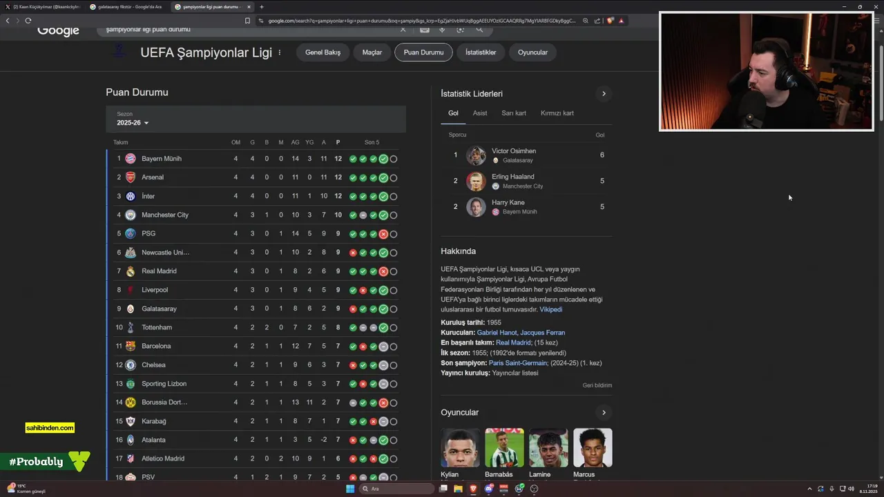
Task: Open the Real Madrid link in Hakkında
Action: pos(513,343)
